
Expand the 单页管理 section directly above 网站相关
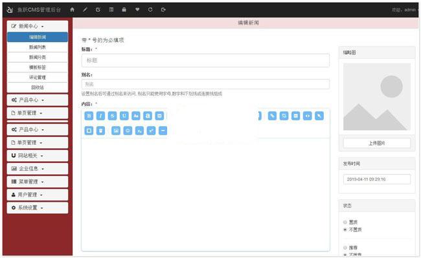coord(38,142)
